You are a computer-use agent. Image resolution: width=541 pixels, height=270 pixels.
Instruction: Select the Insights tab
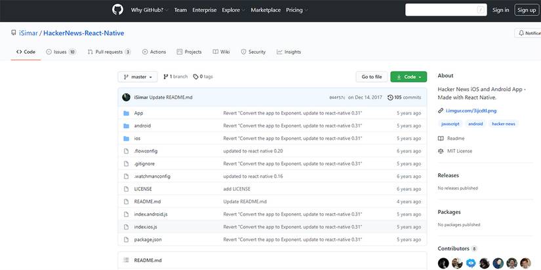tap(289, 52)
